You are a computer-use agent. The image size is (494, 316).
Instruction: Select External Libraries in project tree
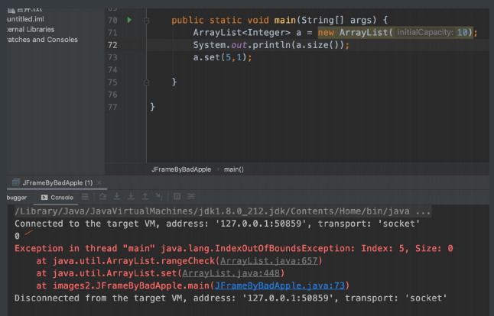[31, 30]
